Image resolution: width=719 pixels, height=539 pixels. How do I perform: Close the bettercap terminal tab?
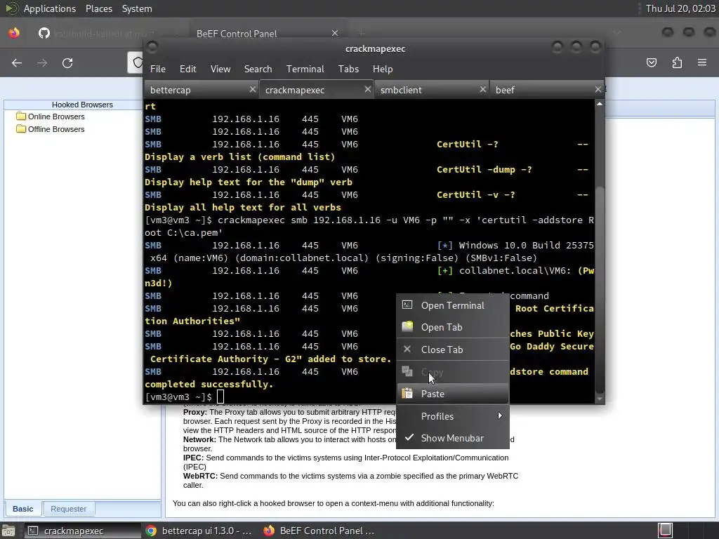[x=253, y=89]
